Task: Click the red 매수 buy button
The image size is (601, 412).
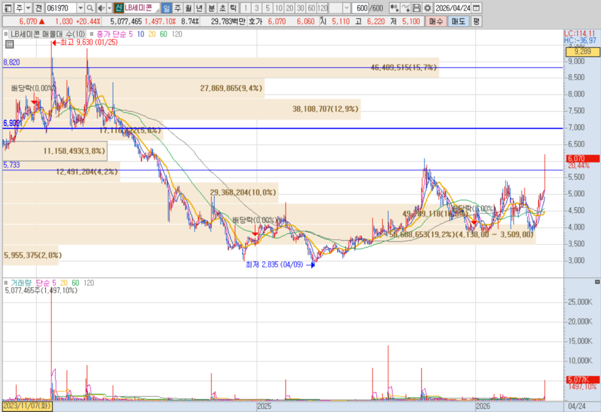Action: pyautogui.click(x=436, y=22)
